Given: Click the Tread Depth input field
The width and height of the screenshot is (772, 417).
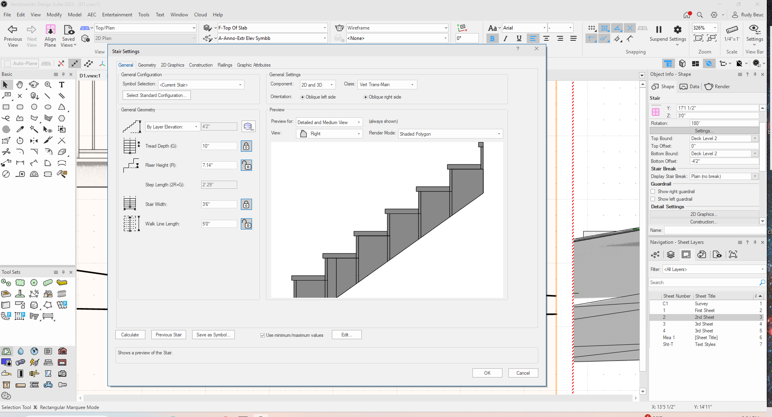Looking at the screenshot, I should click(219, 146).
